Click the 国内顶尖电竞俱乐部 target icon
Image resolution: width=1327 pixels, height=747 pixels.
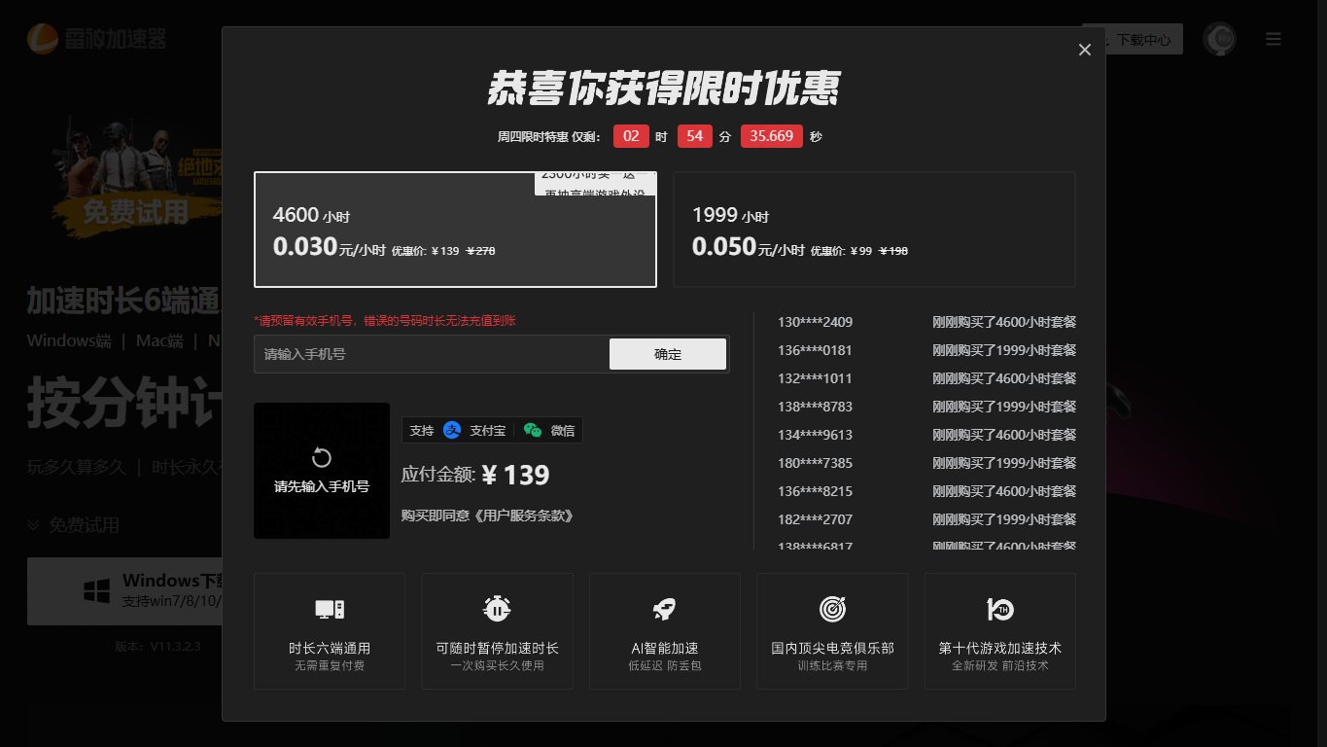coord(832,609)
